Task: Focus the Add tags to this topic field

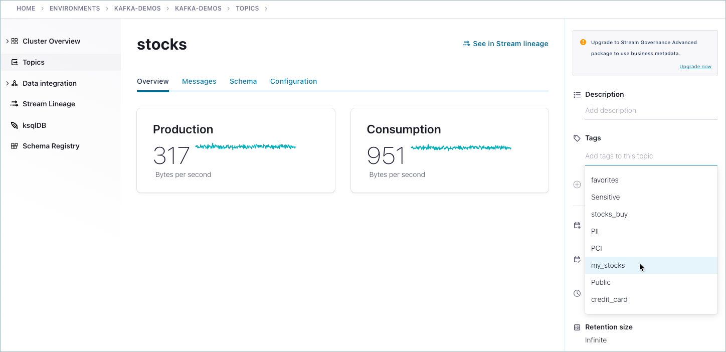Action: pos(651,156)
